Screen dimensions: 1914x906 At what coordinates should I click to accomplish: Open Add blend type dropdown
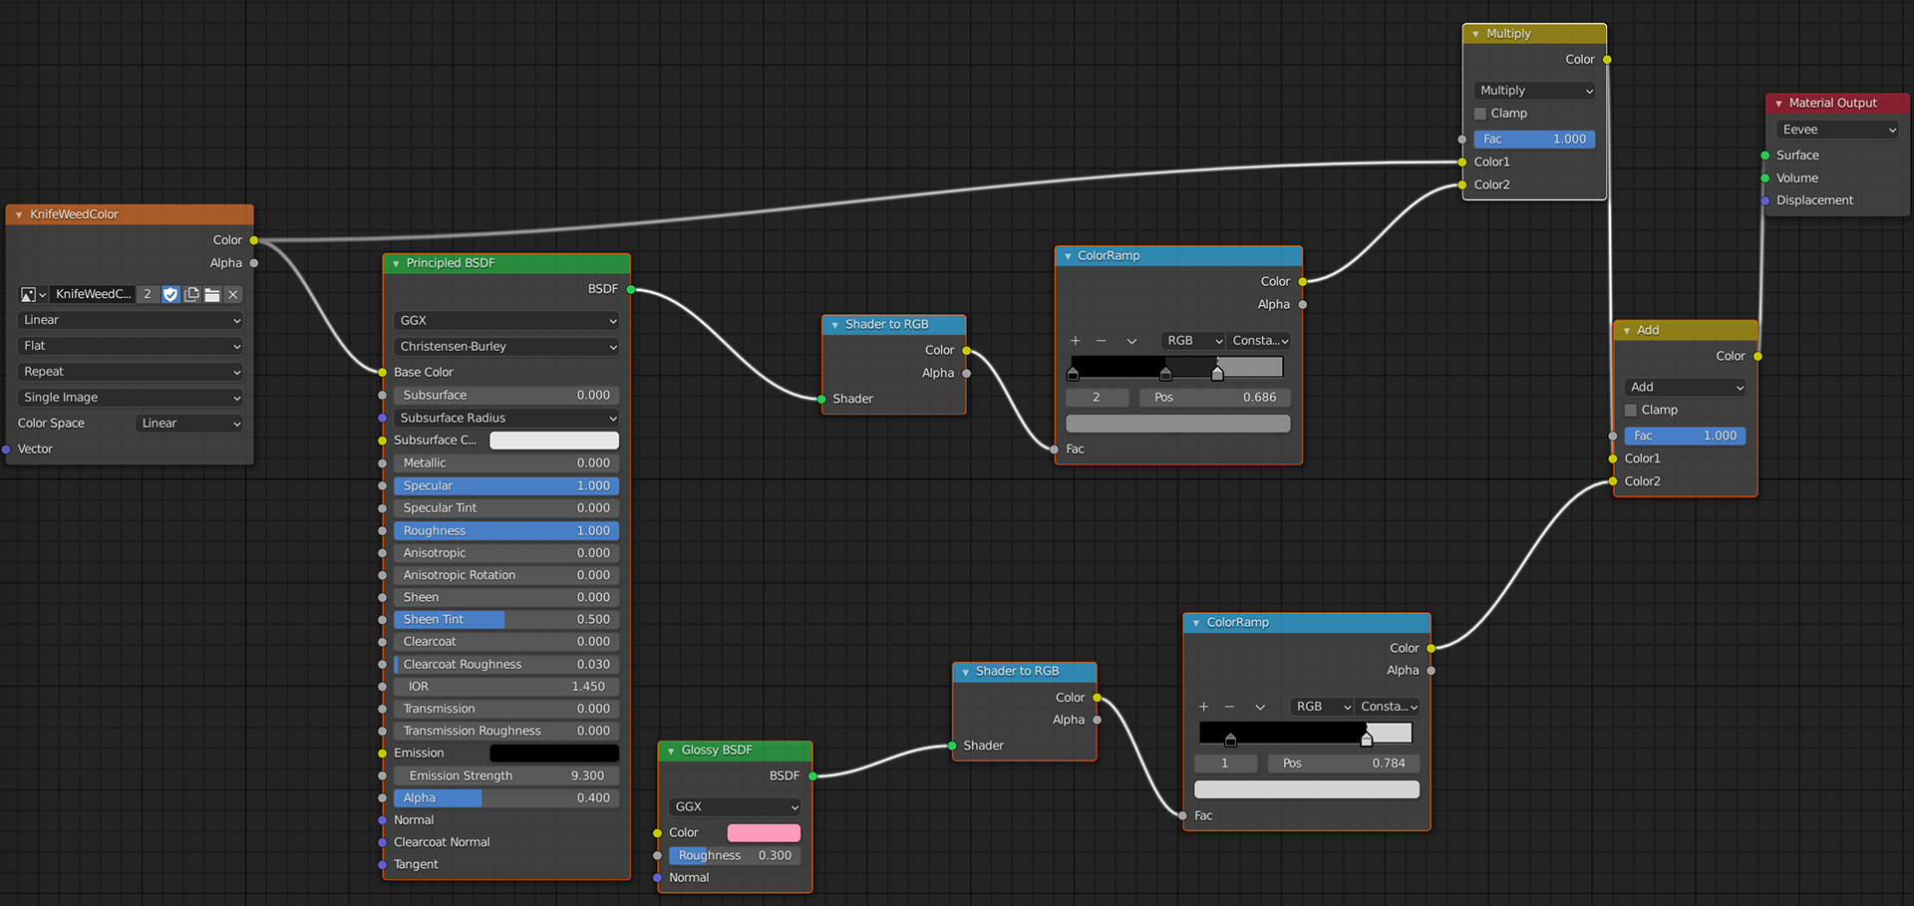1685,388
